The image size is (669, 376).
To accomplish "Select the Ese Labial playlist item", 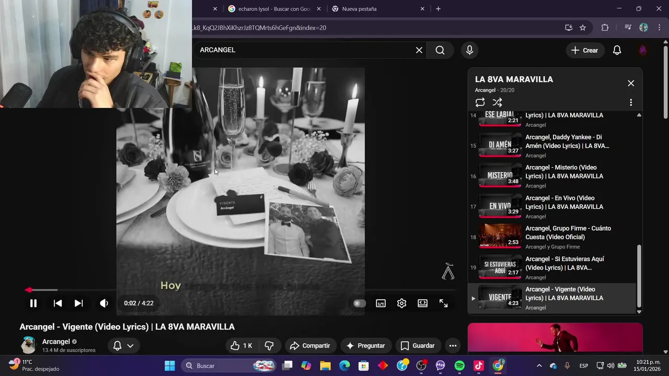I will [x=552, y=120].
